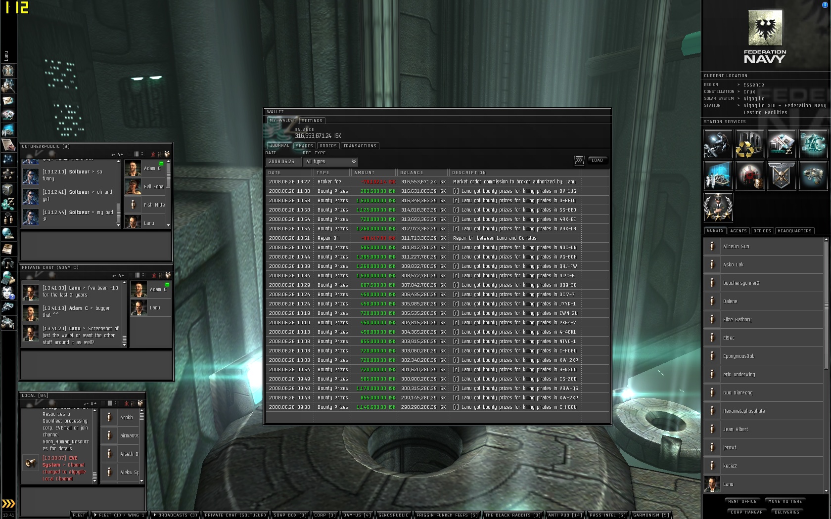Switch to the Settings tab in Wallet
Viewport: 831px width, 519px height.
[x=312, y=121]
